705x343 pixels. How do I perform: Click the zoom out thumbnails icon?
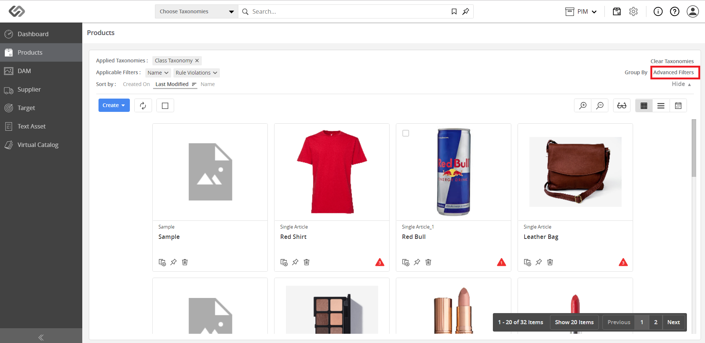click(600, 106)
